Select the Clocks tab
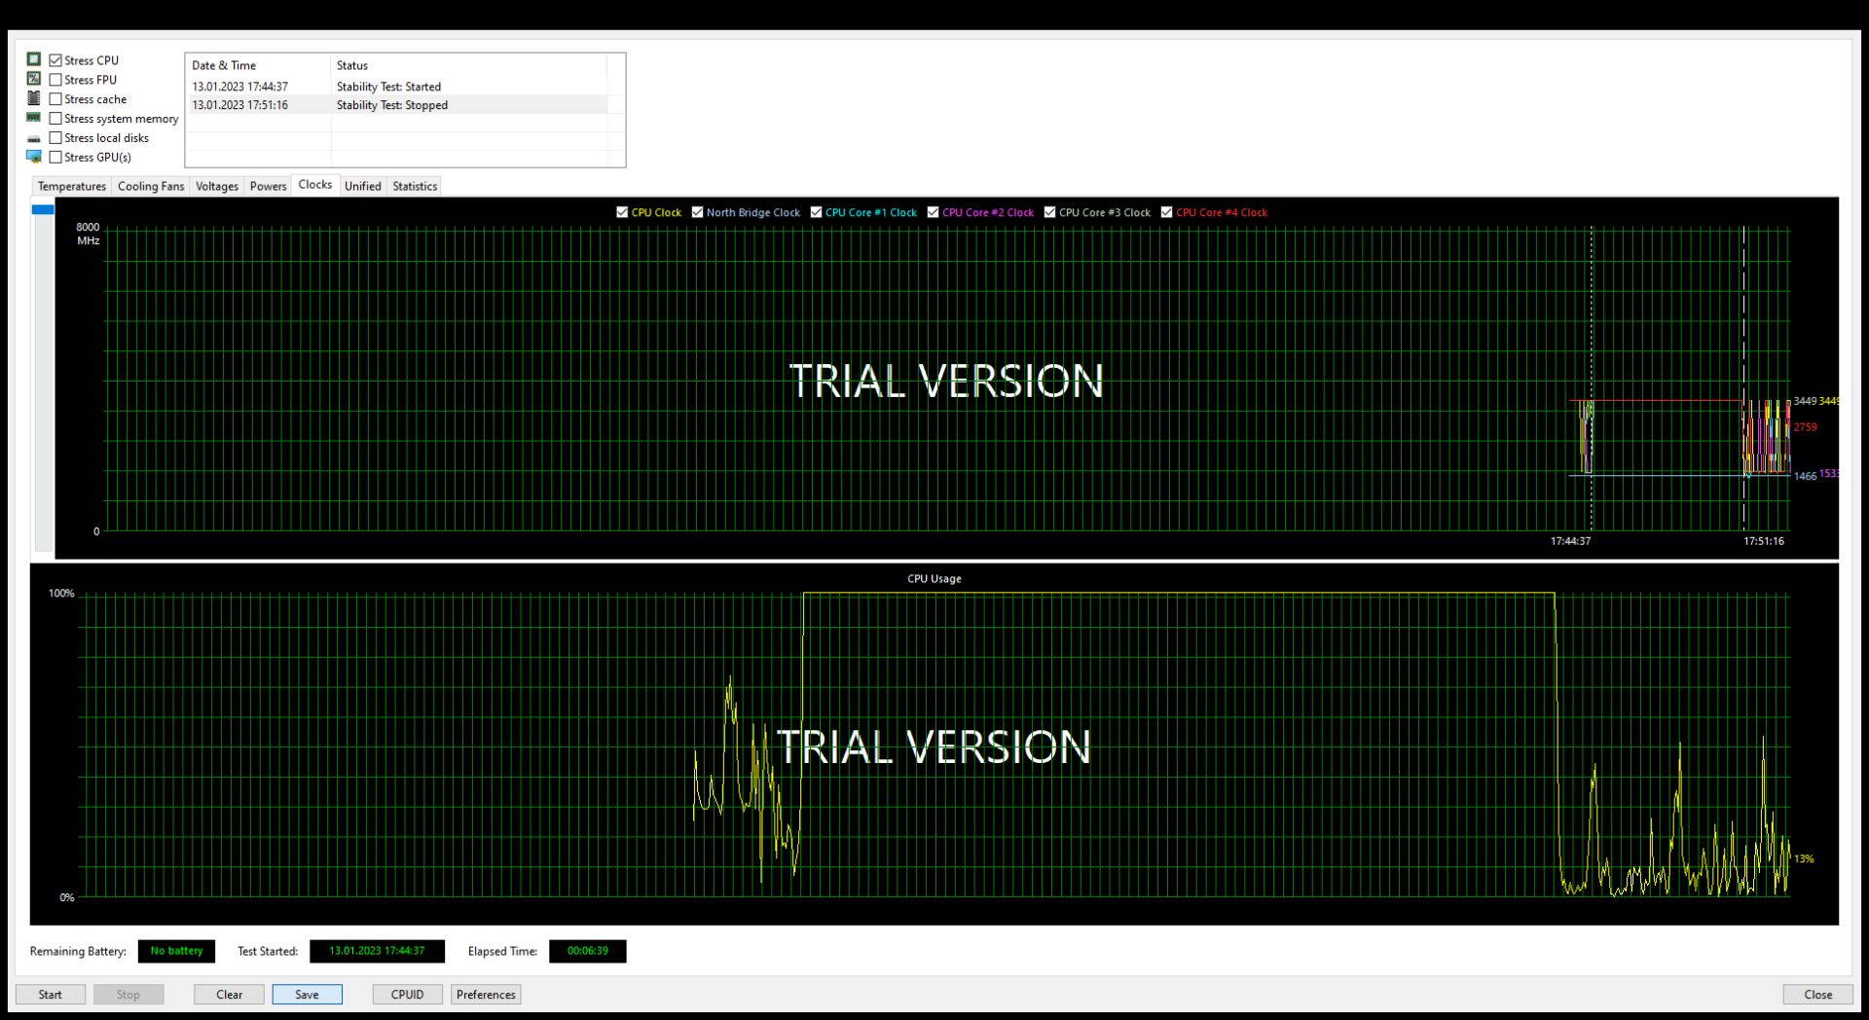The image size is (1869, 1020). (x=315, y=185)
